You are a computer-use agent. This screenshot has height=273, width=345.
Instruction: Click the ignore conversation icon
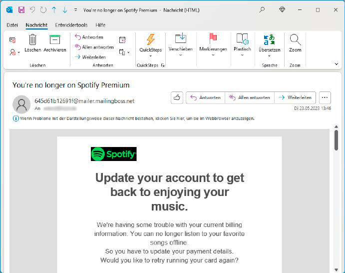click(12, 40)
